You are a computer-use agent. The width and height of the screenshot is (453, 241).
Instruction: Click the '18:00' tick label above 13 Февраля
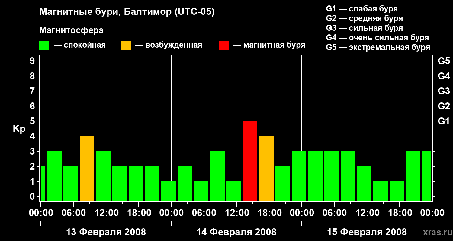(x=139, y=213)
